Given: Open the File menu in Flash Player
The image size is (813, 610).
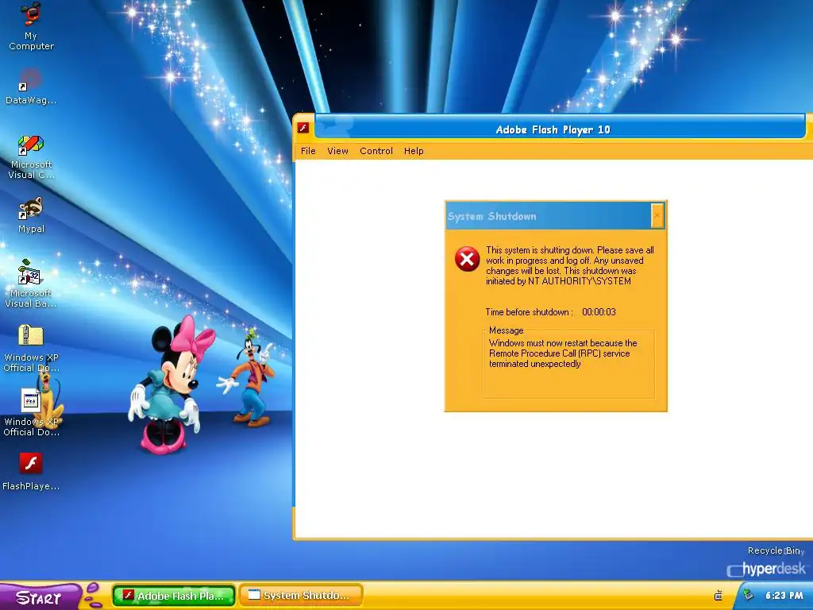Looking at the screenshot, I should (x=308, y=151).
